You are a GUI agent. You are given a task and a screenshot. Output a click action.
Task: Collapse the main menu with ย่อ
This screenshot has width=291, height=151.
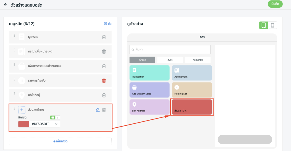pos(108,24)
